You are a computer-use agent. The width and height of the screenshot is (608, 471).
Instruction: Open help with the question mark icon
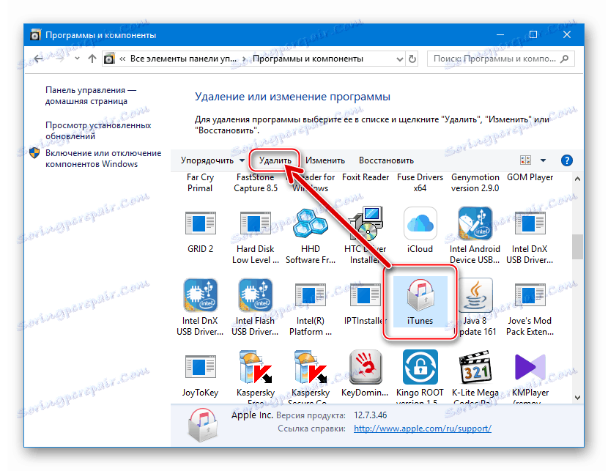click(x=566, y=160)
